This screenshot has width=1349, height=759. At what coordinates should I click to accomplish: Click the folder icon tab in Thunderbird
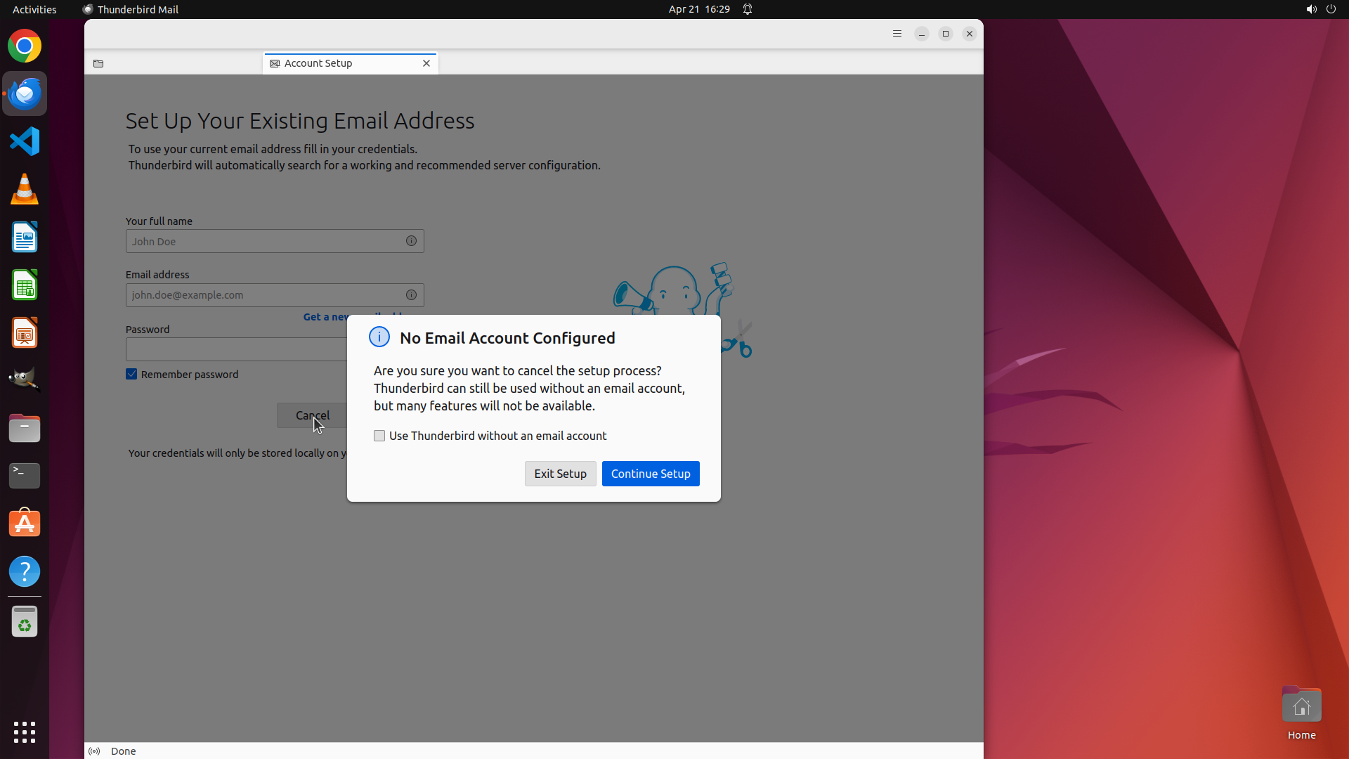98,63
